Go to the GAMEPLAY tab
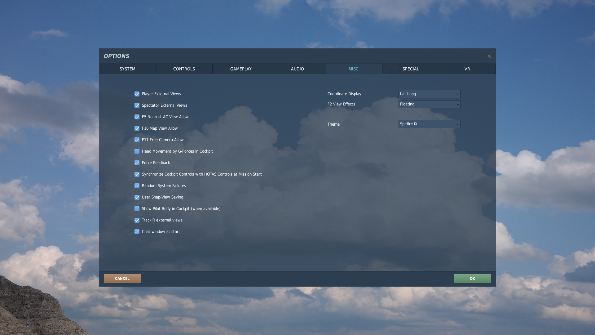This screenshot has width=595, height=335. (x=241, y=69)
